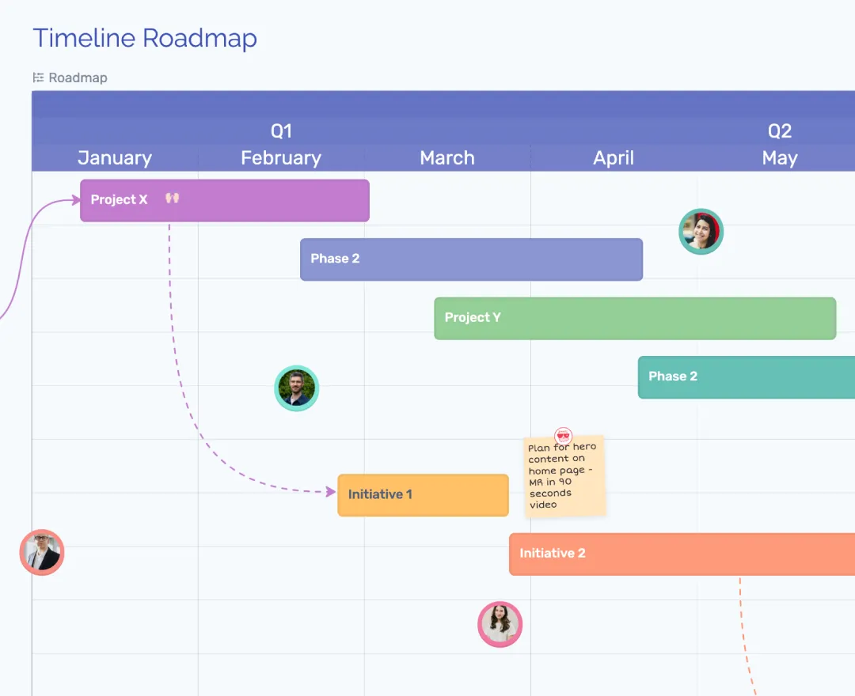Select the man's avatar on the left edge

tap(41, 552)
